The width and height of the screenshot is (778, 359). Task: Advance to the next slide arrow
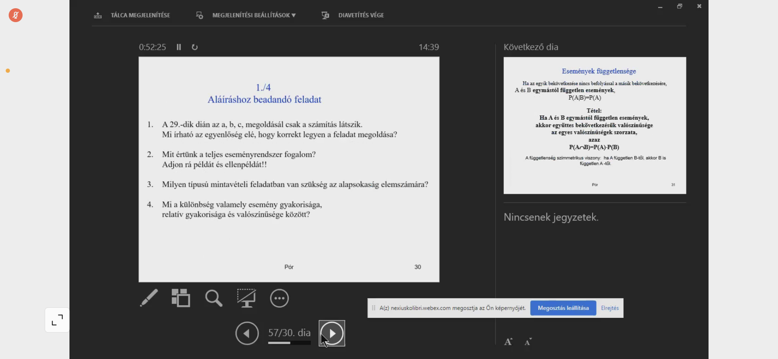click(332, 333)
